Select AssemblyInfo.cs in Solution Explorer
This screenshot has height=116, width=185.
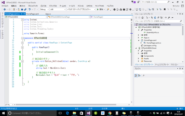tap(153, 32)
